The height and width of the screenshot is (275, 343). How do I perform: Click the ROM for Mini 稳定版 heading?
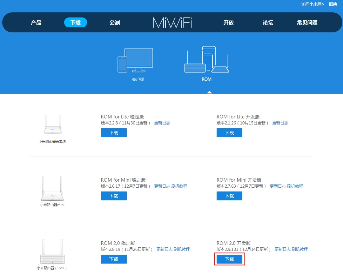click(x=123, y=180)
